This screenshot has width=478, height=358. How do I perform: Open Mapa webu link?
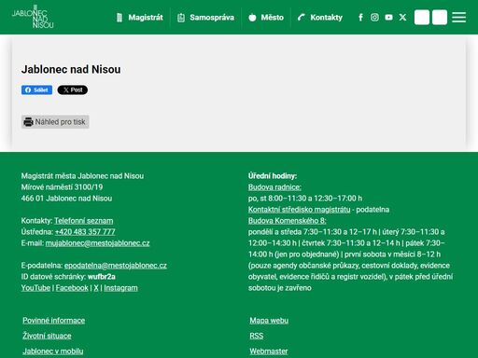(x=269, y=321)
